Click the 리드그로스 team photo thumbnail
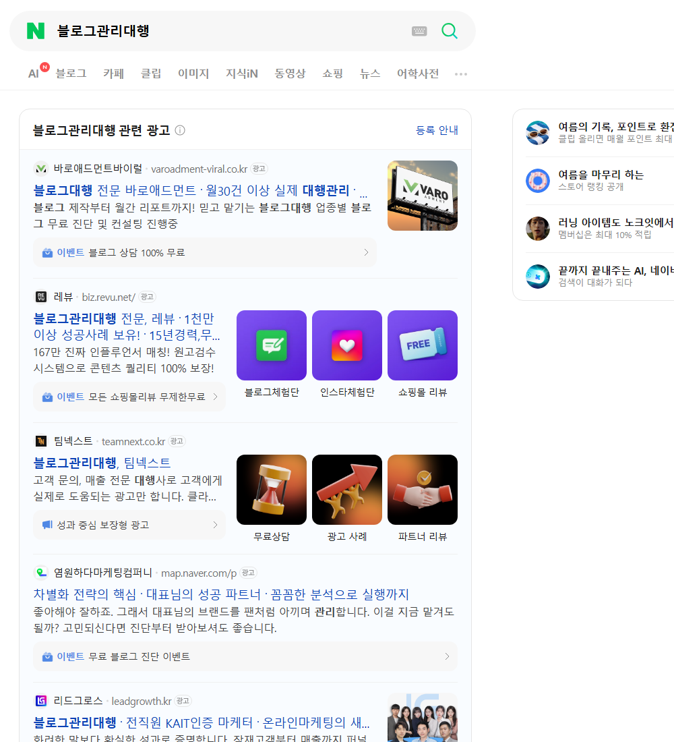674x742 pixels. [x=423, y=718]
